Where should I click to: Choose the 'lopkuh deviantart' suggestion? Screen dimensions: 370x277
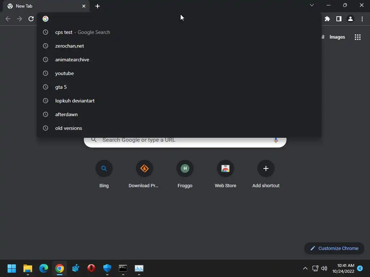(x=179, y=101)
